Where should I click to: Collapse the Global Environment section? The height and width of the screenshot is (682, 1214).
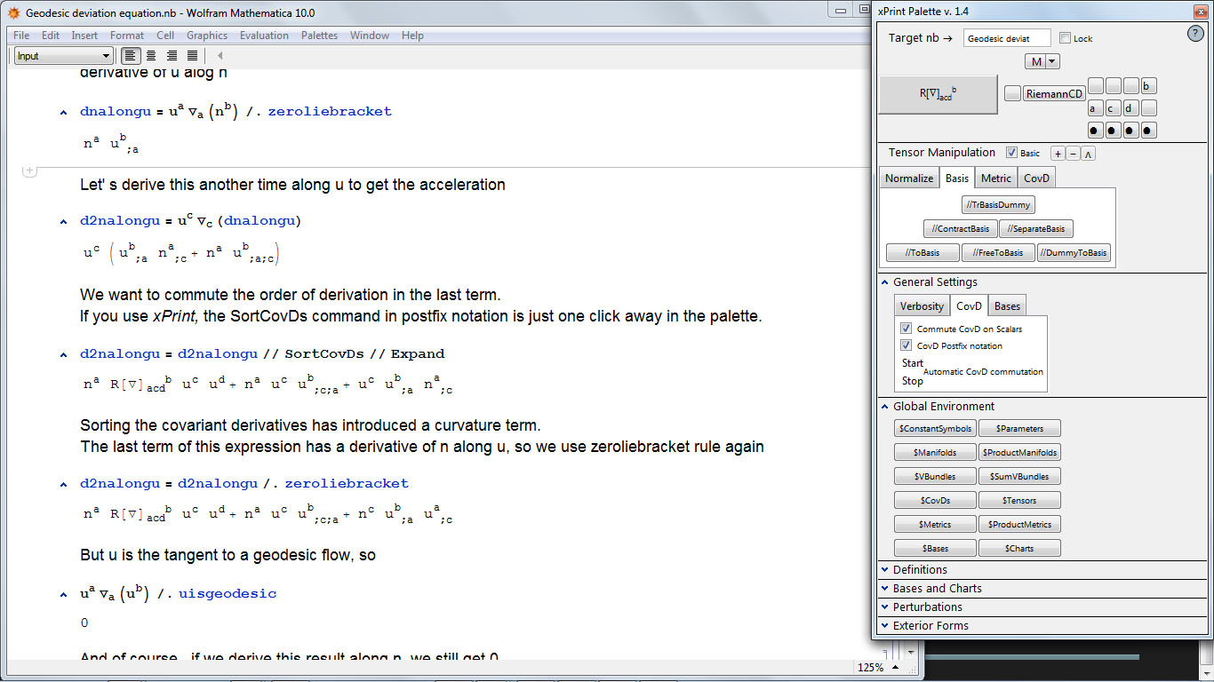[x=884, y=407]
